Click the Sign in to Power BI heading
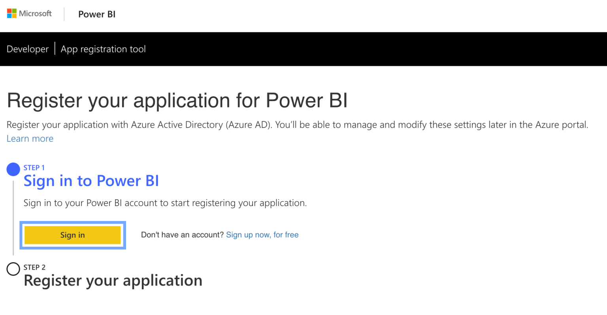 tap(91, 181)
